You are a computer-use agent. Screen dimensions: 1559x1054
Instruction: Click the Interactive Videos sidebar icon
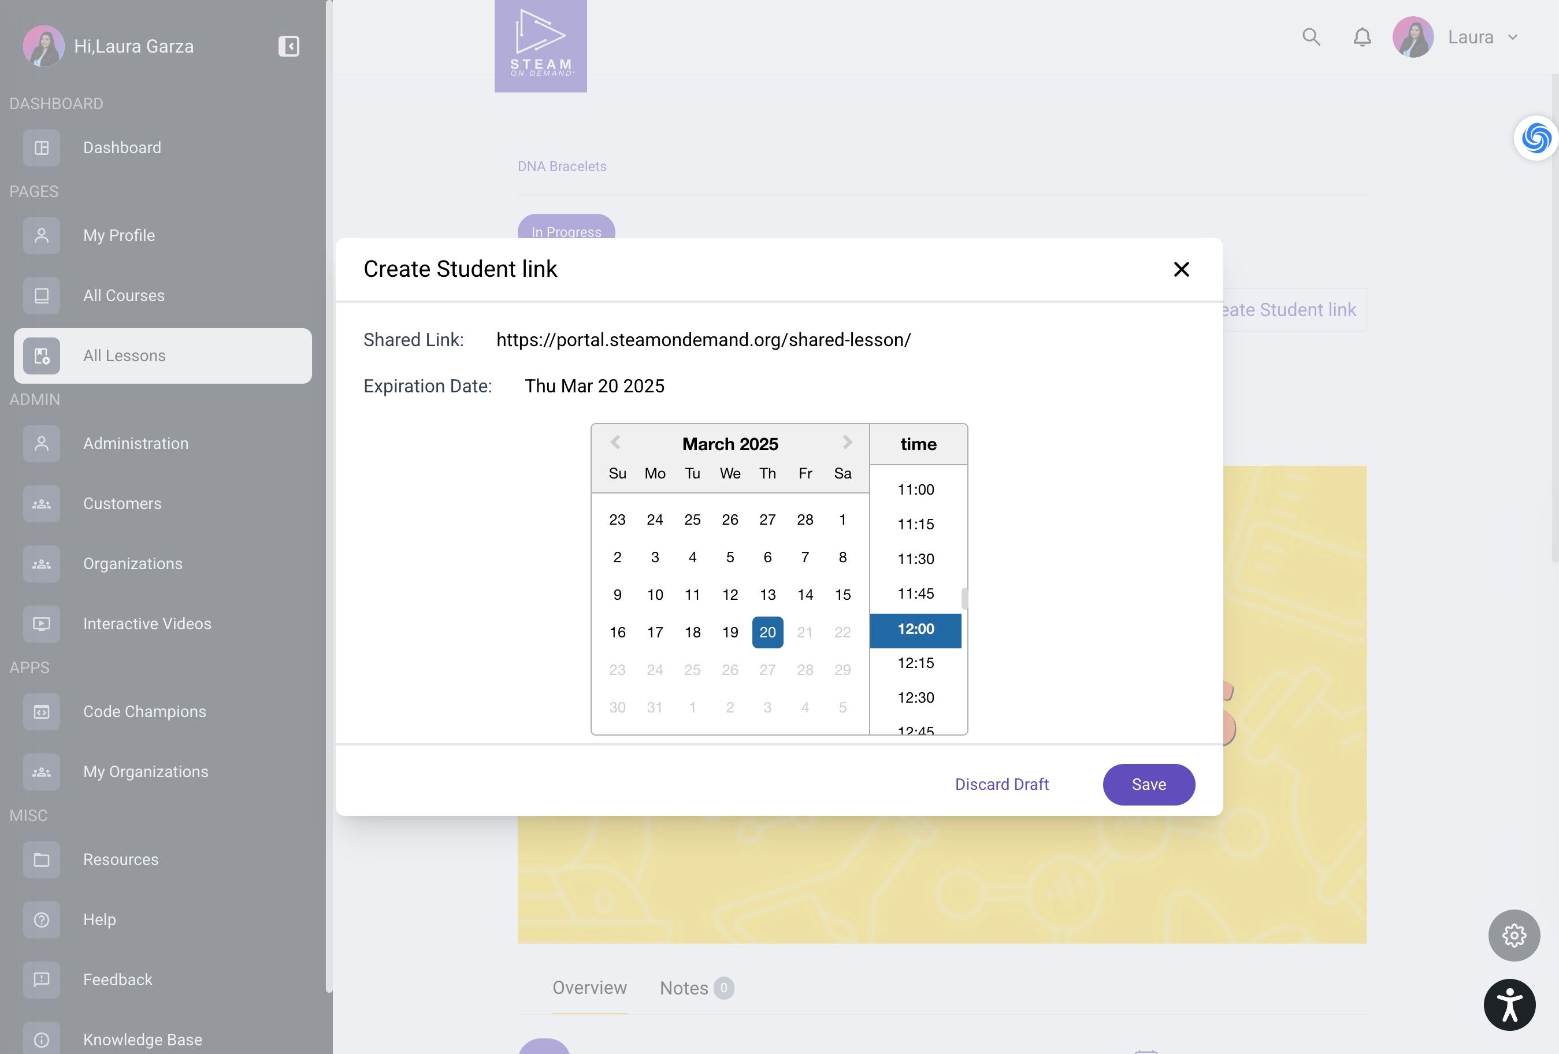(x=42, y=624)
